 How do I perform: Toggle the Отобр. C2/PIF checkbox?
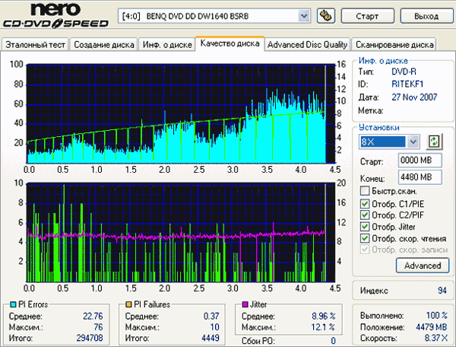[364, 215]
